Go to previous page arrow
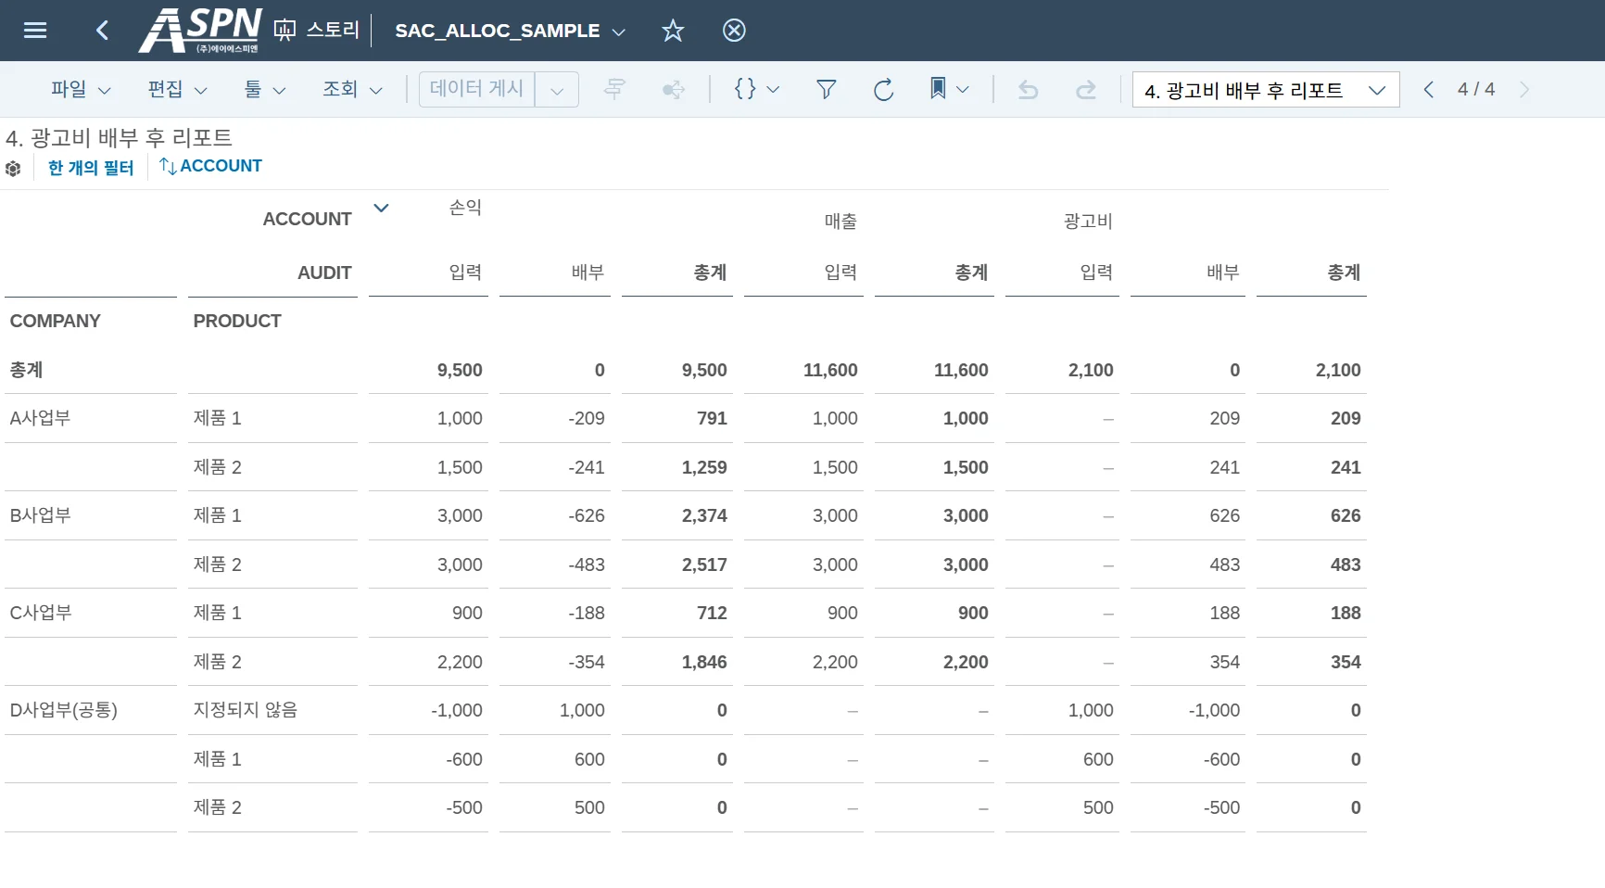 [x=1428, y=89]
